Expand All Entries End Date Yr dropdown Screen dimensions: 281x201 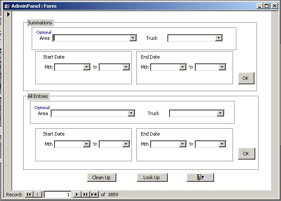(x=222, y=144)
